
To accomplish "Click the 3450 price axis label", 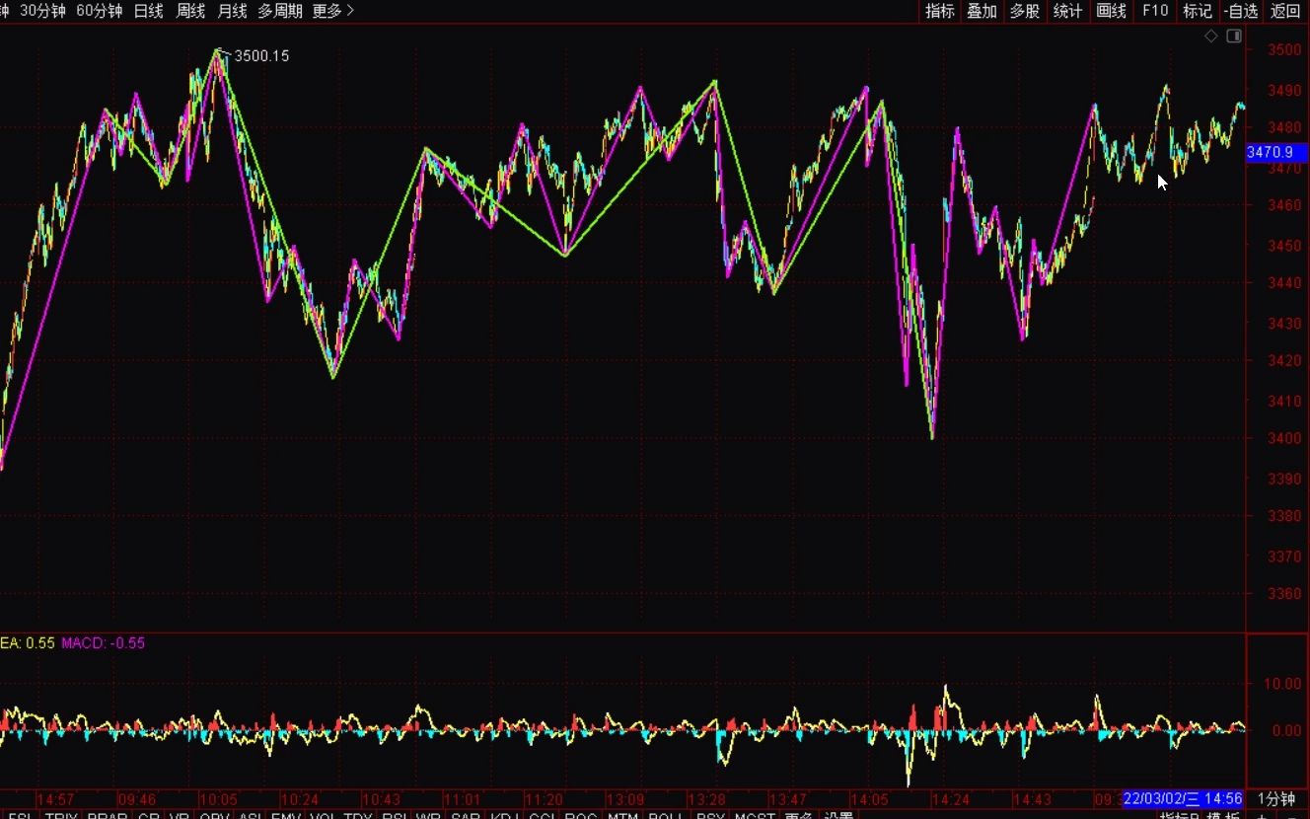I will [x=1285, y=245].
